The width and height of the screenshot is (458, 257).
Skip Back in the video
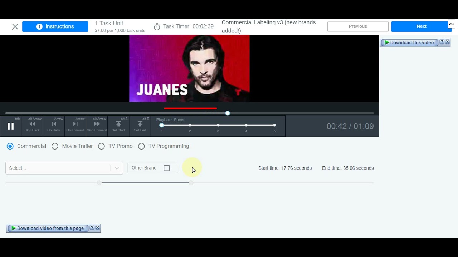pos(32,126)
